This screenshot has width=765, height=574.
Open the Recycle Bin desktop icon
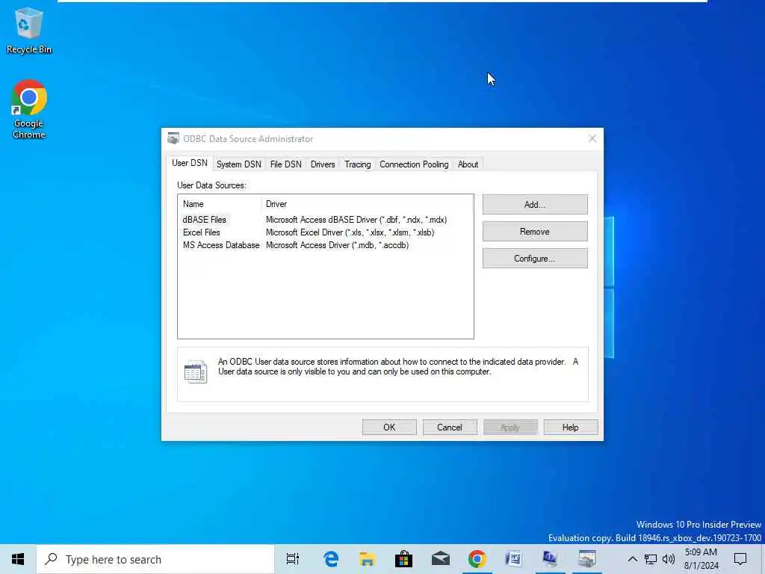(28, 30)
